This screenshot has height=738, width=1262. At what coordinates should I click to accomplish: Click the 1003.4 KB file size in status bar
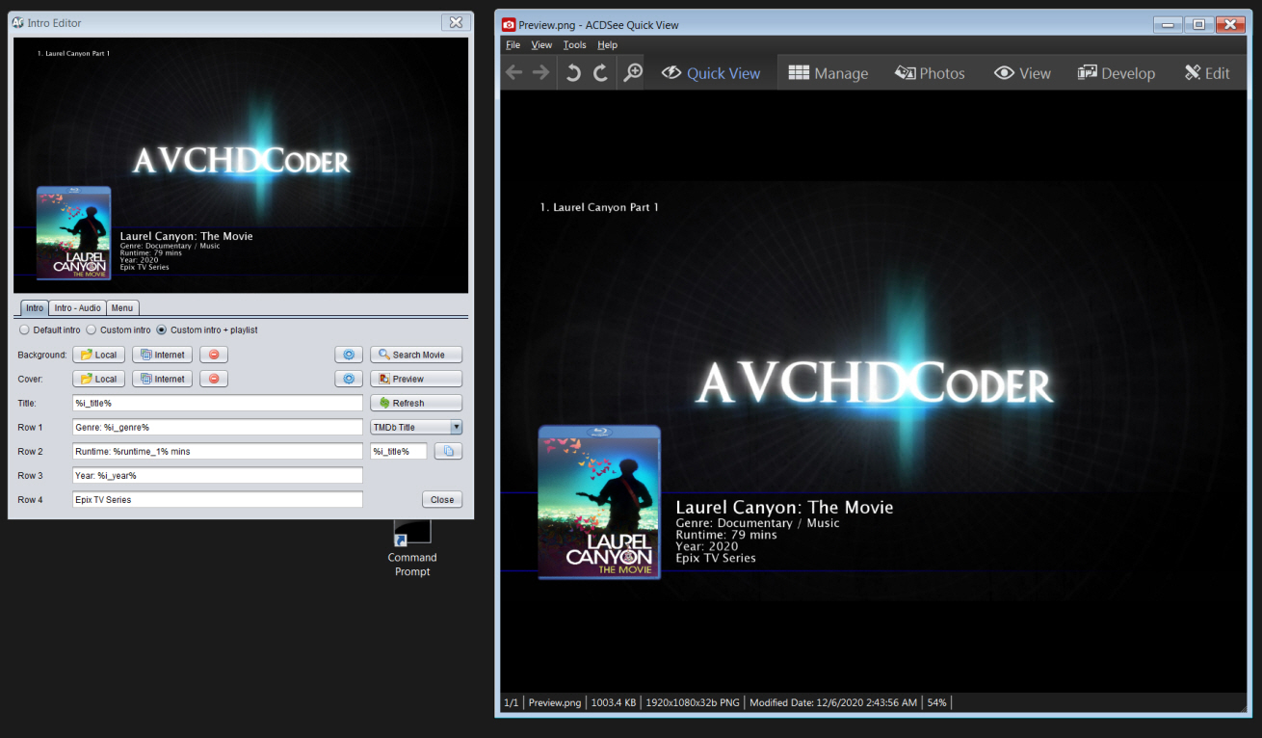614,702
